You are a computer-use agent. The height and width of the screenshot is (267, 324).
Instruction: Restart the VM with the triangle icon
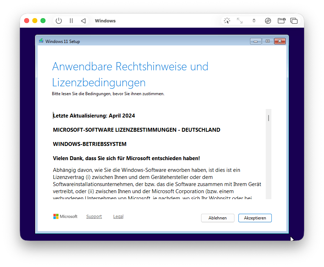coord(83,21)
